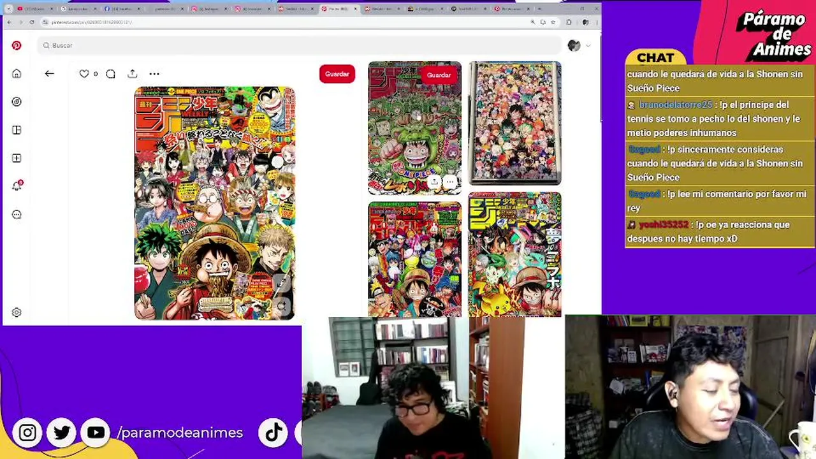Open more options on green dragon pin

[x=450, y=182]
